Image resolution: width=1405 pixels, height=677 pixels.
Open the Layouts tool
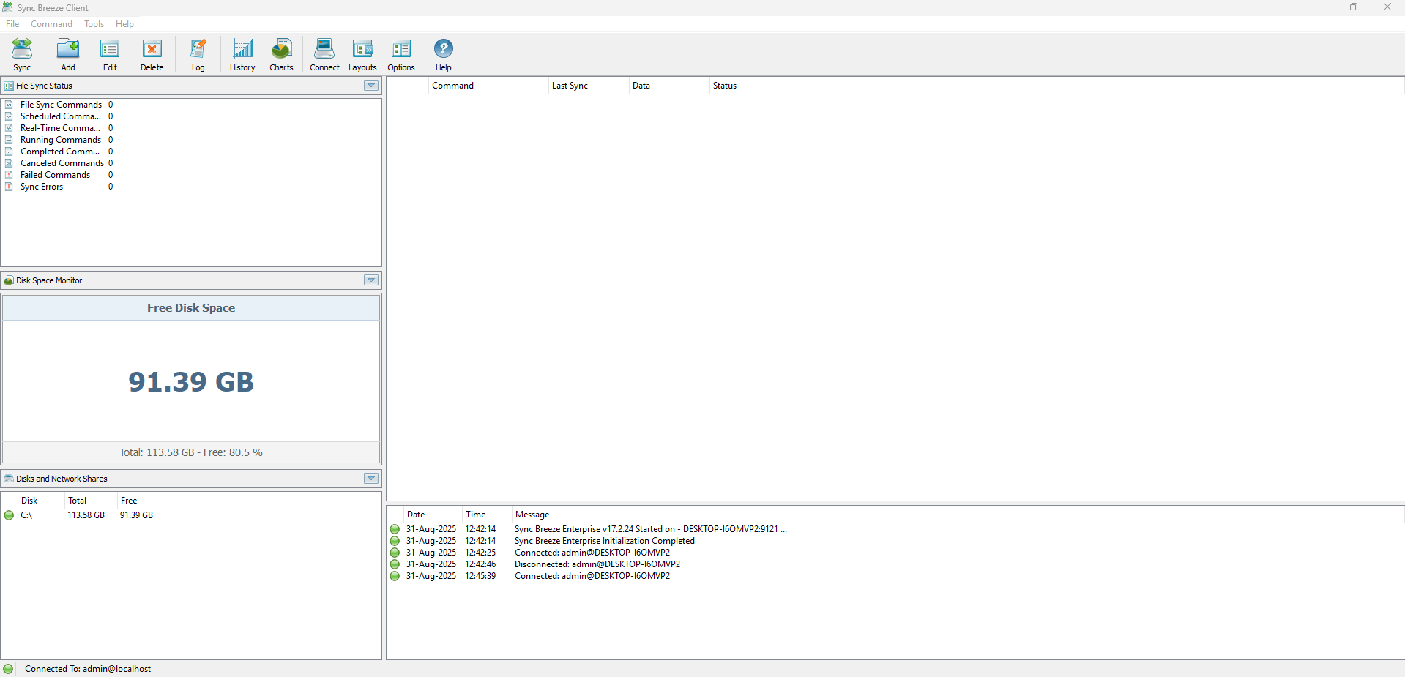click(x=362, y=55)
